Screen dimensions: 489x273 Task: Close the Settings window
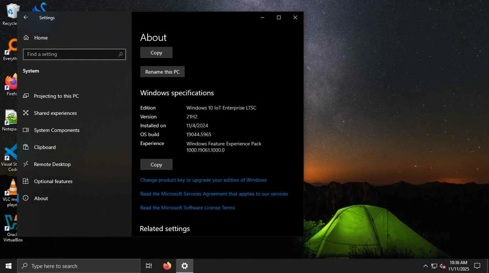[x=295, y=17]
